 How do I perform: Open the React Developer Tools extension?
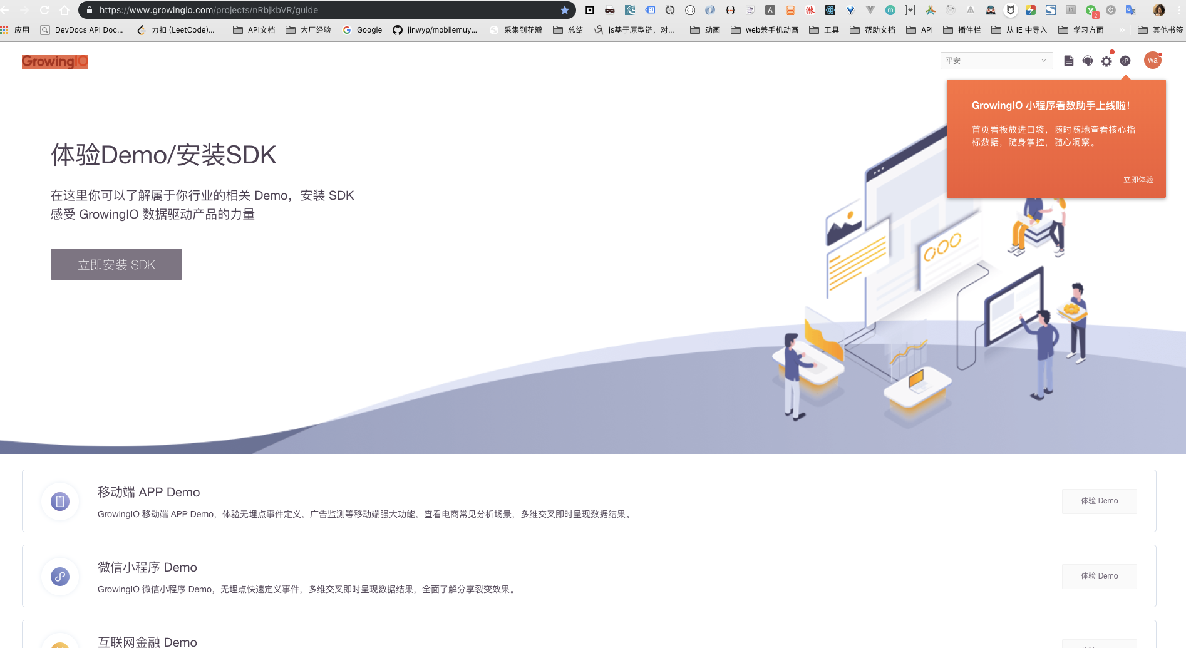[830, 10]
